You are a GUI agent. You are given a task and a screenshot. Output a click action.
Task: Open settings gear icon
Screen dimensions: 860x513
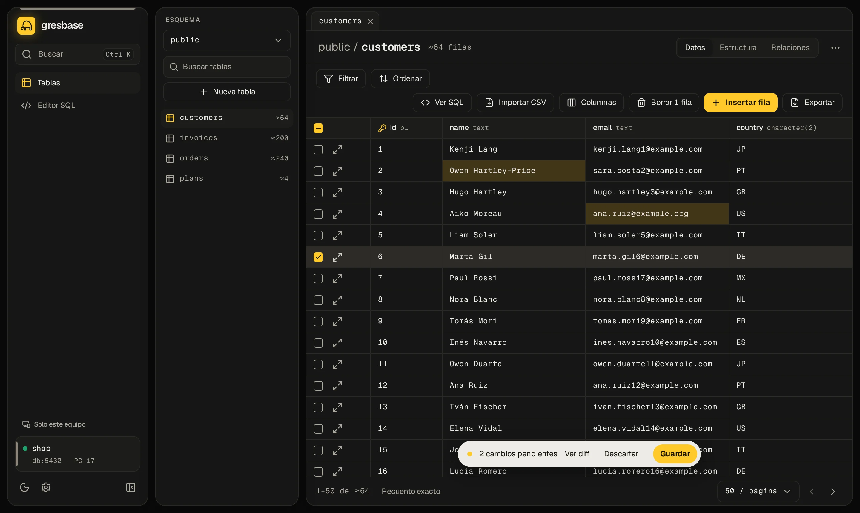(x=46, y=487)
